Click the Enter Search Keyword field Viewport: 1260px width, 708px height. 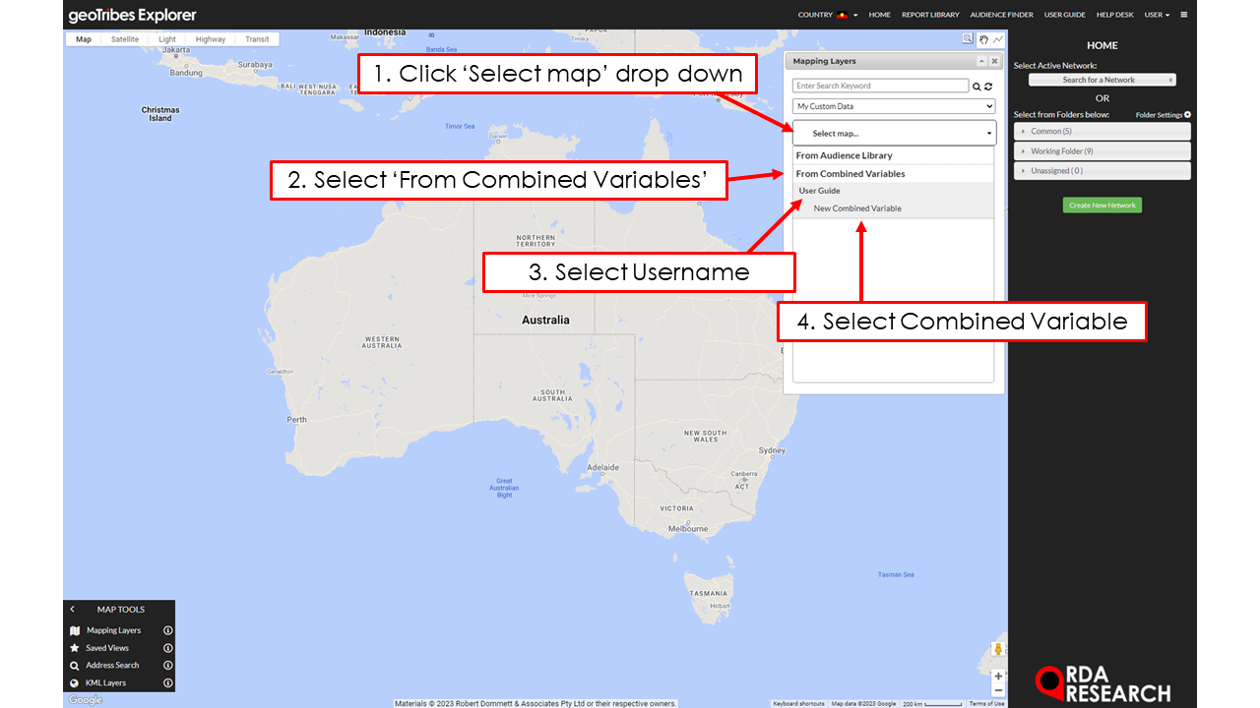[x=881, y=87]
